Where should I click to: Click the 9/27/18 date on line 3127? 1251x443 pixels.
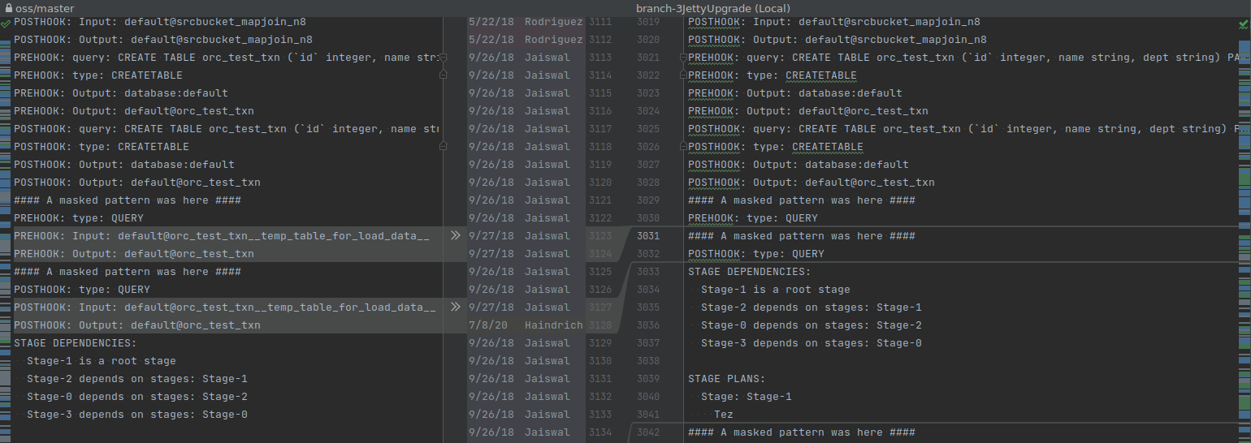point(492,308)
